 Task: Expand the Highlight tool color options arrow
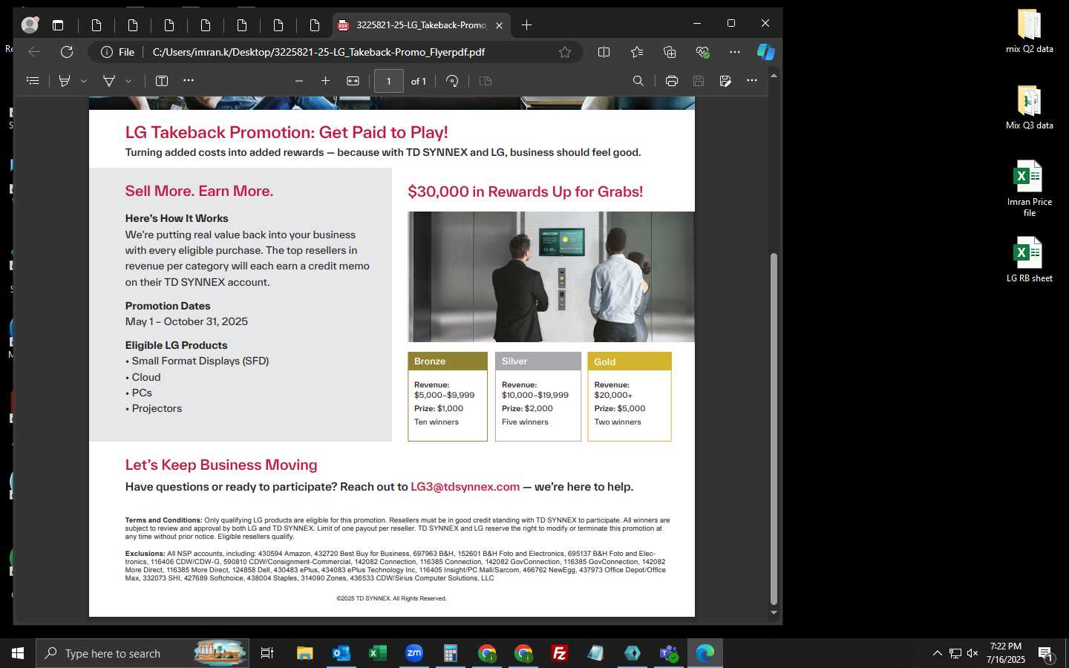pos(84,81)
